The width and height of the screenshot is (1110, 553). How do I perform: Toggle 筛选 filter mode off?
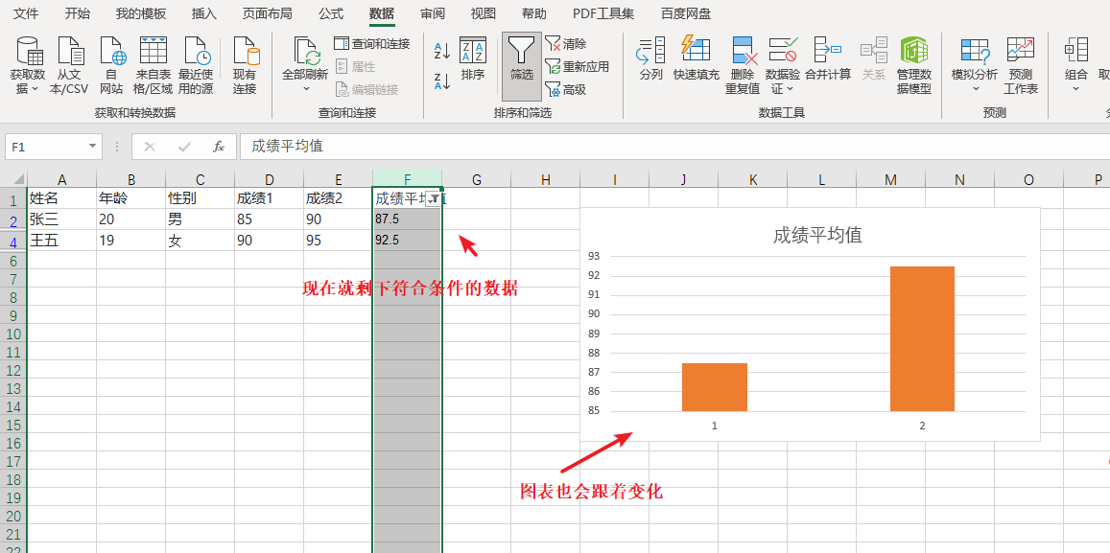point(521,62)
